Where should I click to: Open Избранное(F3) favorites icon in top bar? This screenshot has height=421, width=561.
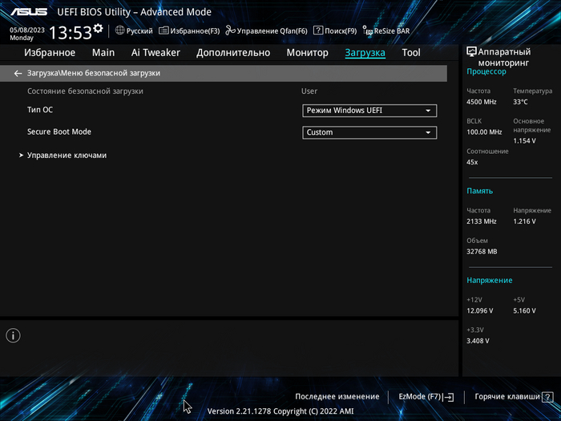tap(164, 30)
